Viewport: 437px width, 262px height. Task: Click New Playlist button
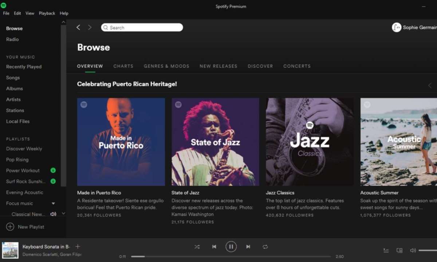point(25,227)
